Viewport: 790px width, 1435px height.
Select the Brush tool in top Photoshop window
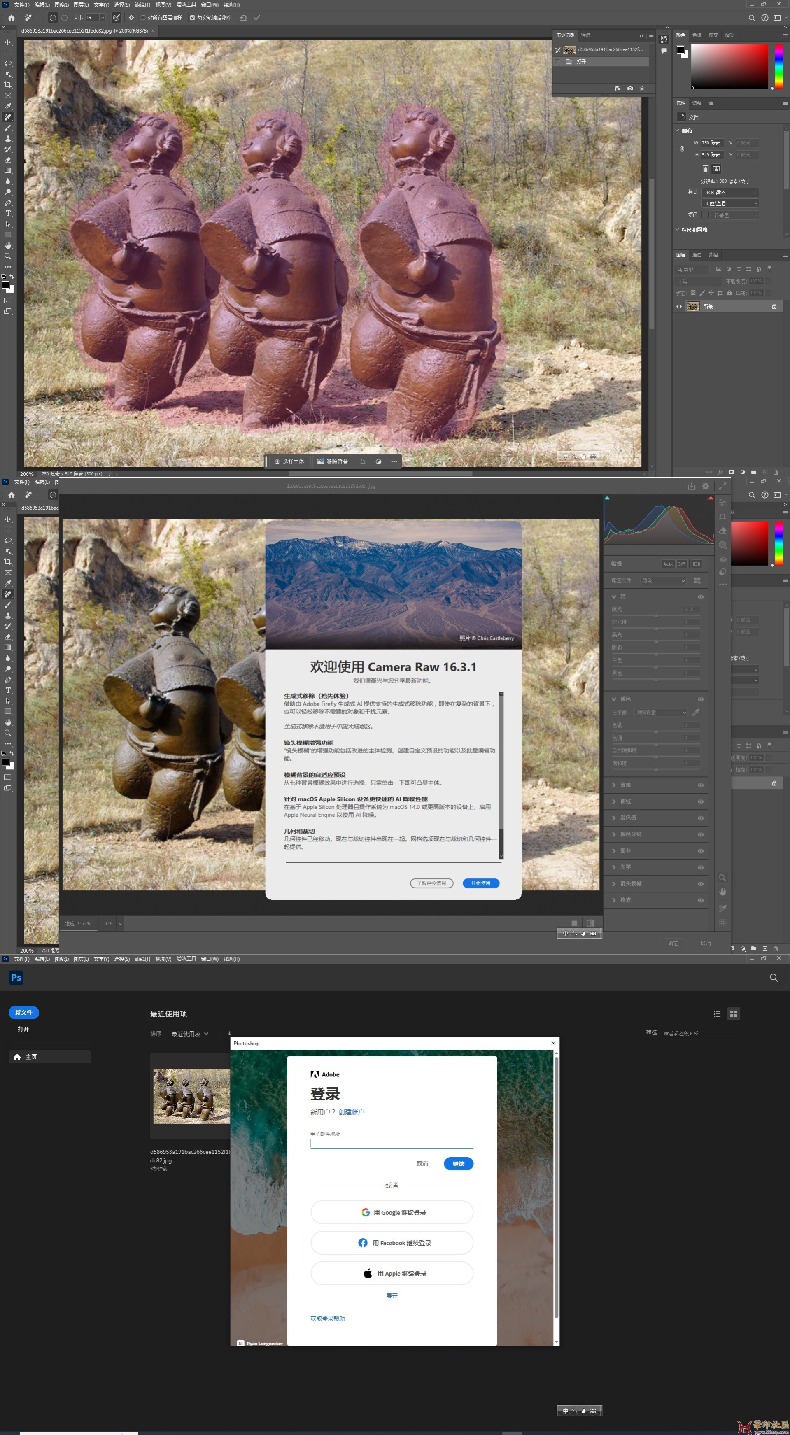pos(8,128)
